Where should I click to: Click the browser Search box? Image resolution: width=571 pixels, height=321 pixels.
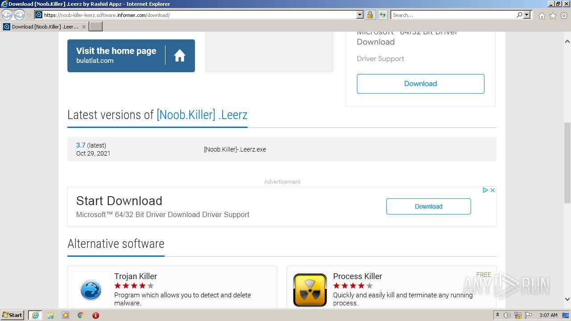coord(453,15)
